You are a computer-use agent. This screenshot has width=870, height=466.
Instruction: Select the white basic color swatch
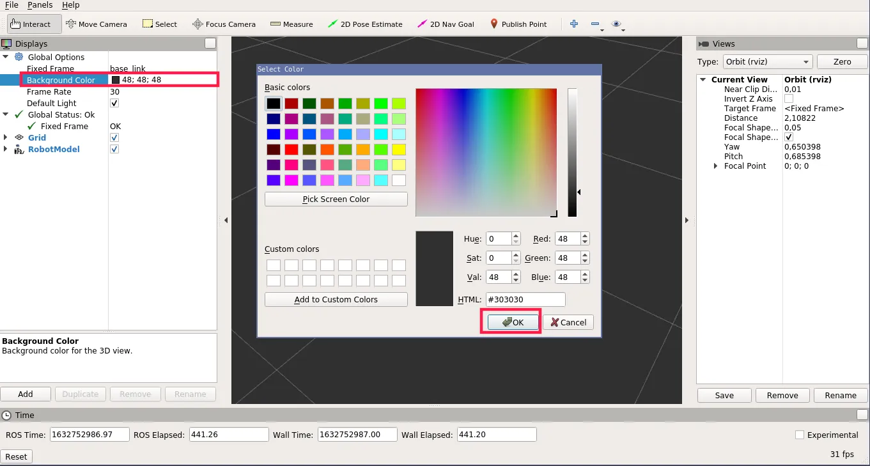pos(399,180)
